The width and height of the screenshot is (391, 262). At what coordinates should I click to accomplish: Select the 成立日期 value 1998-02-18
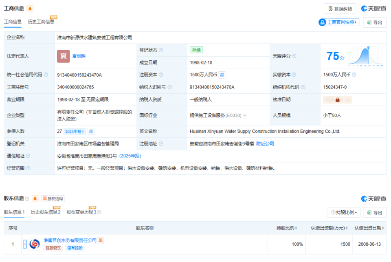[x=201, y=63]
